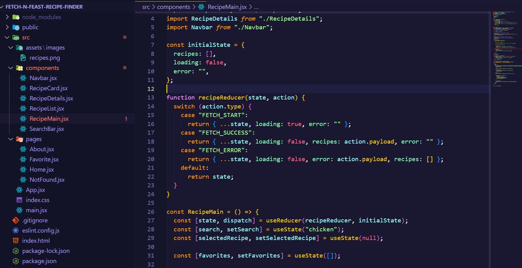Click the 'src' breadcrumb segment
Image resolution: width=522 pixels, height=268 pixels.
pos(146,7)
